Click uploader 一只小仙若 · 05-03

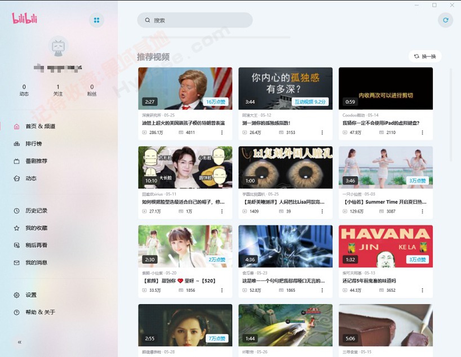coord(358,194)
